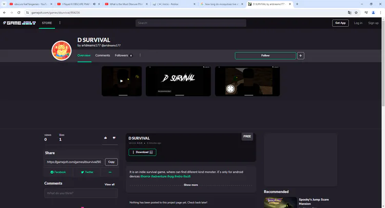Open Spooky's Jump Scare Mansion recommendation
The height and width of the screenshot is (208, 385).
click(314, 202)
